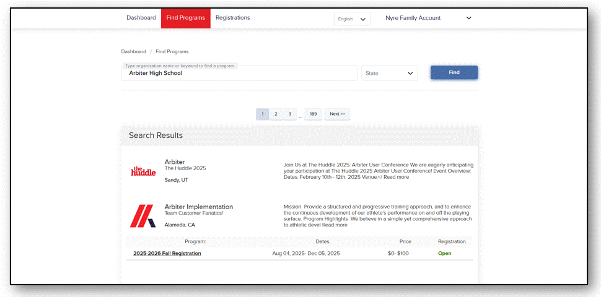Click the Next >> pagination button
Viewport: 601px width, 297px height.
pyautogui.click(x=337, y=114)
